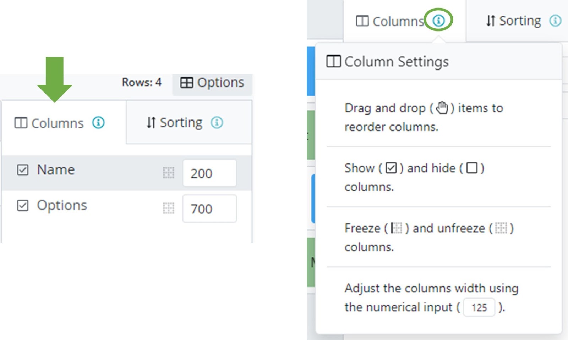Click info icon beside Columns tab, left panel
Screen dimensions: 568x340
click(x=98, y=123)
